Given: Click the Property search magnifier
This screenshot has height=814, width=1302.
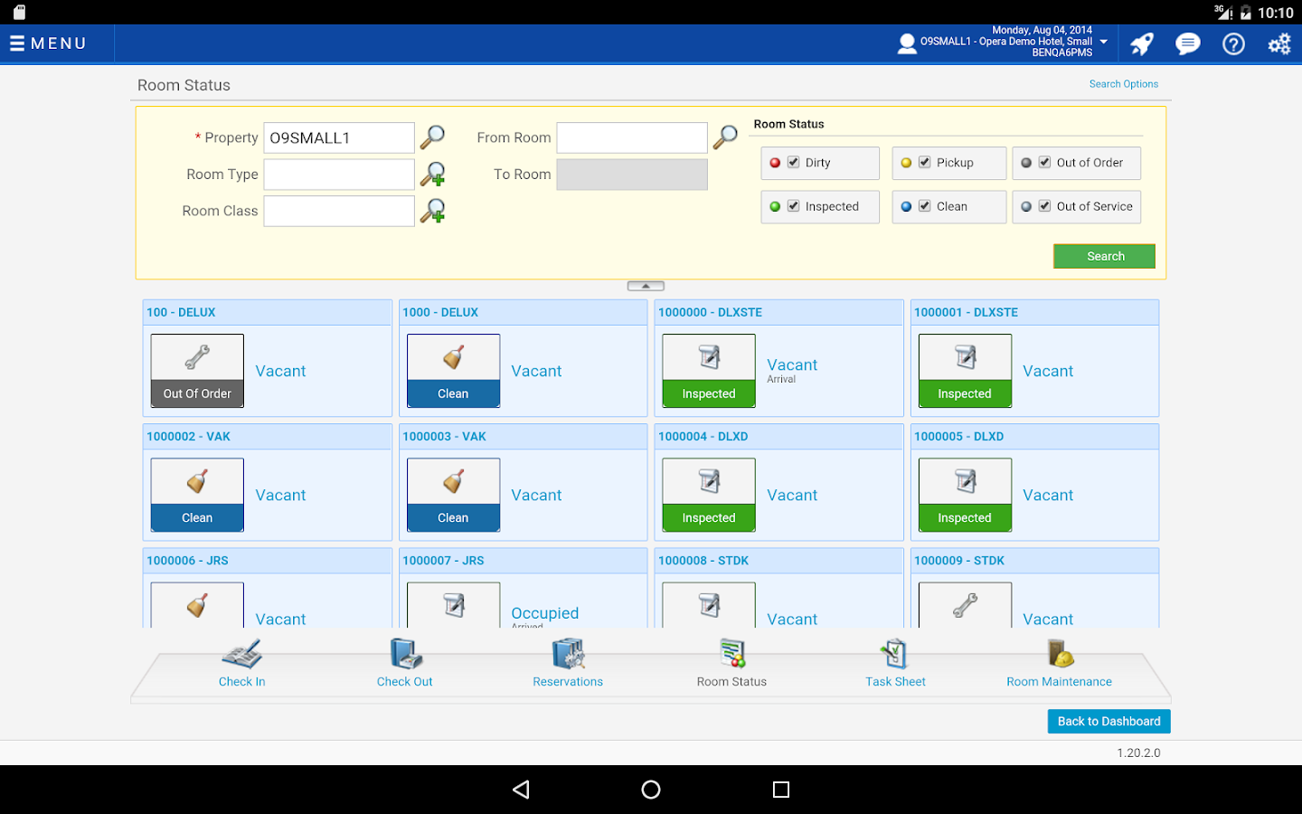Looking at the screenshot, I should (433, 137).
